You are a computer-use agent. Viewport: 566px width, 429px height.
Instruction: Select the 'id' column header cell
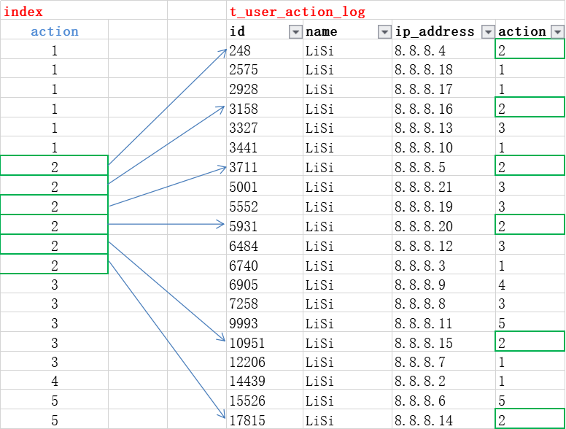(x=265, y=30)
